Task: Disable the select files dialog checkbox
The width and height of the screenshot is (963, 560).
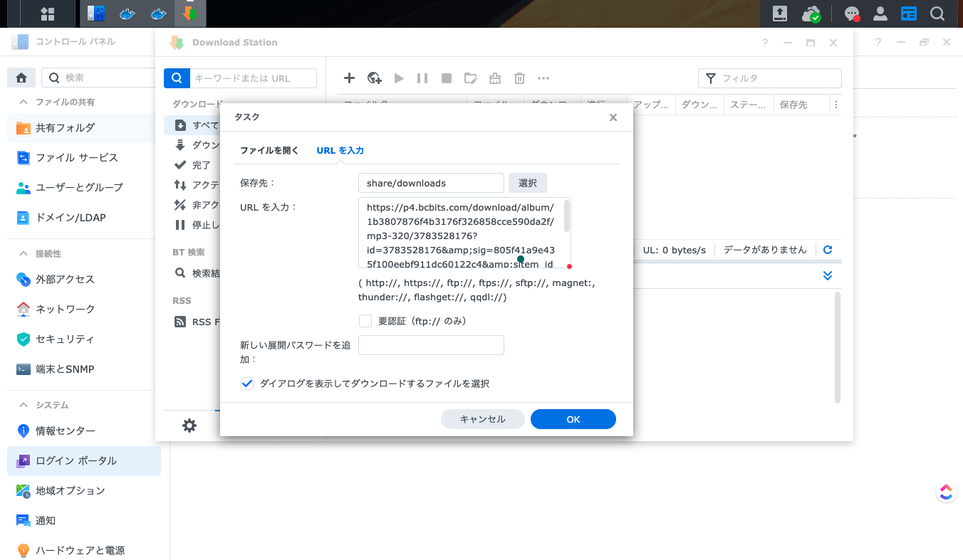Action: pos(246,383)
